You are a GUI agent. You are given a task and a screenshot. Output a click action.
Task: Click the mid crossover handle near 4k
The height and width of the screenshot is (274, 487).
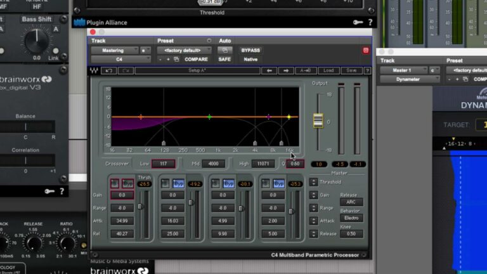(x=255, y=143)
